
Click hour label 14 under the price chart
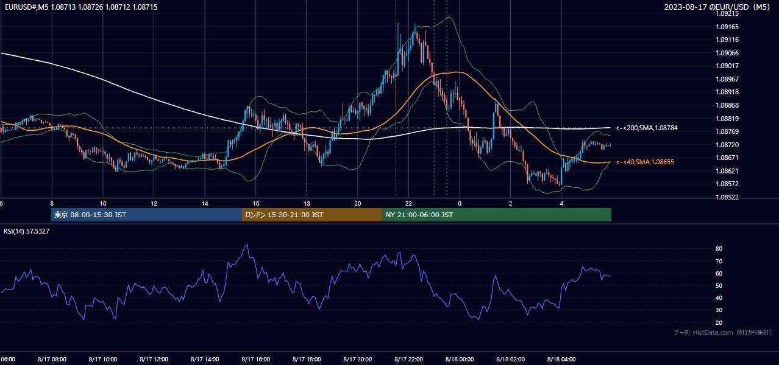coord(205,203)
